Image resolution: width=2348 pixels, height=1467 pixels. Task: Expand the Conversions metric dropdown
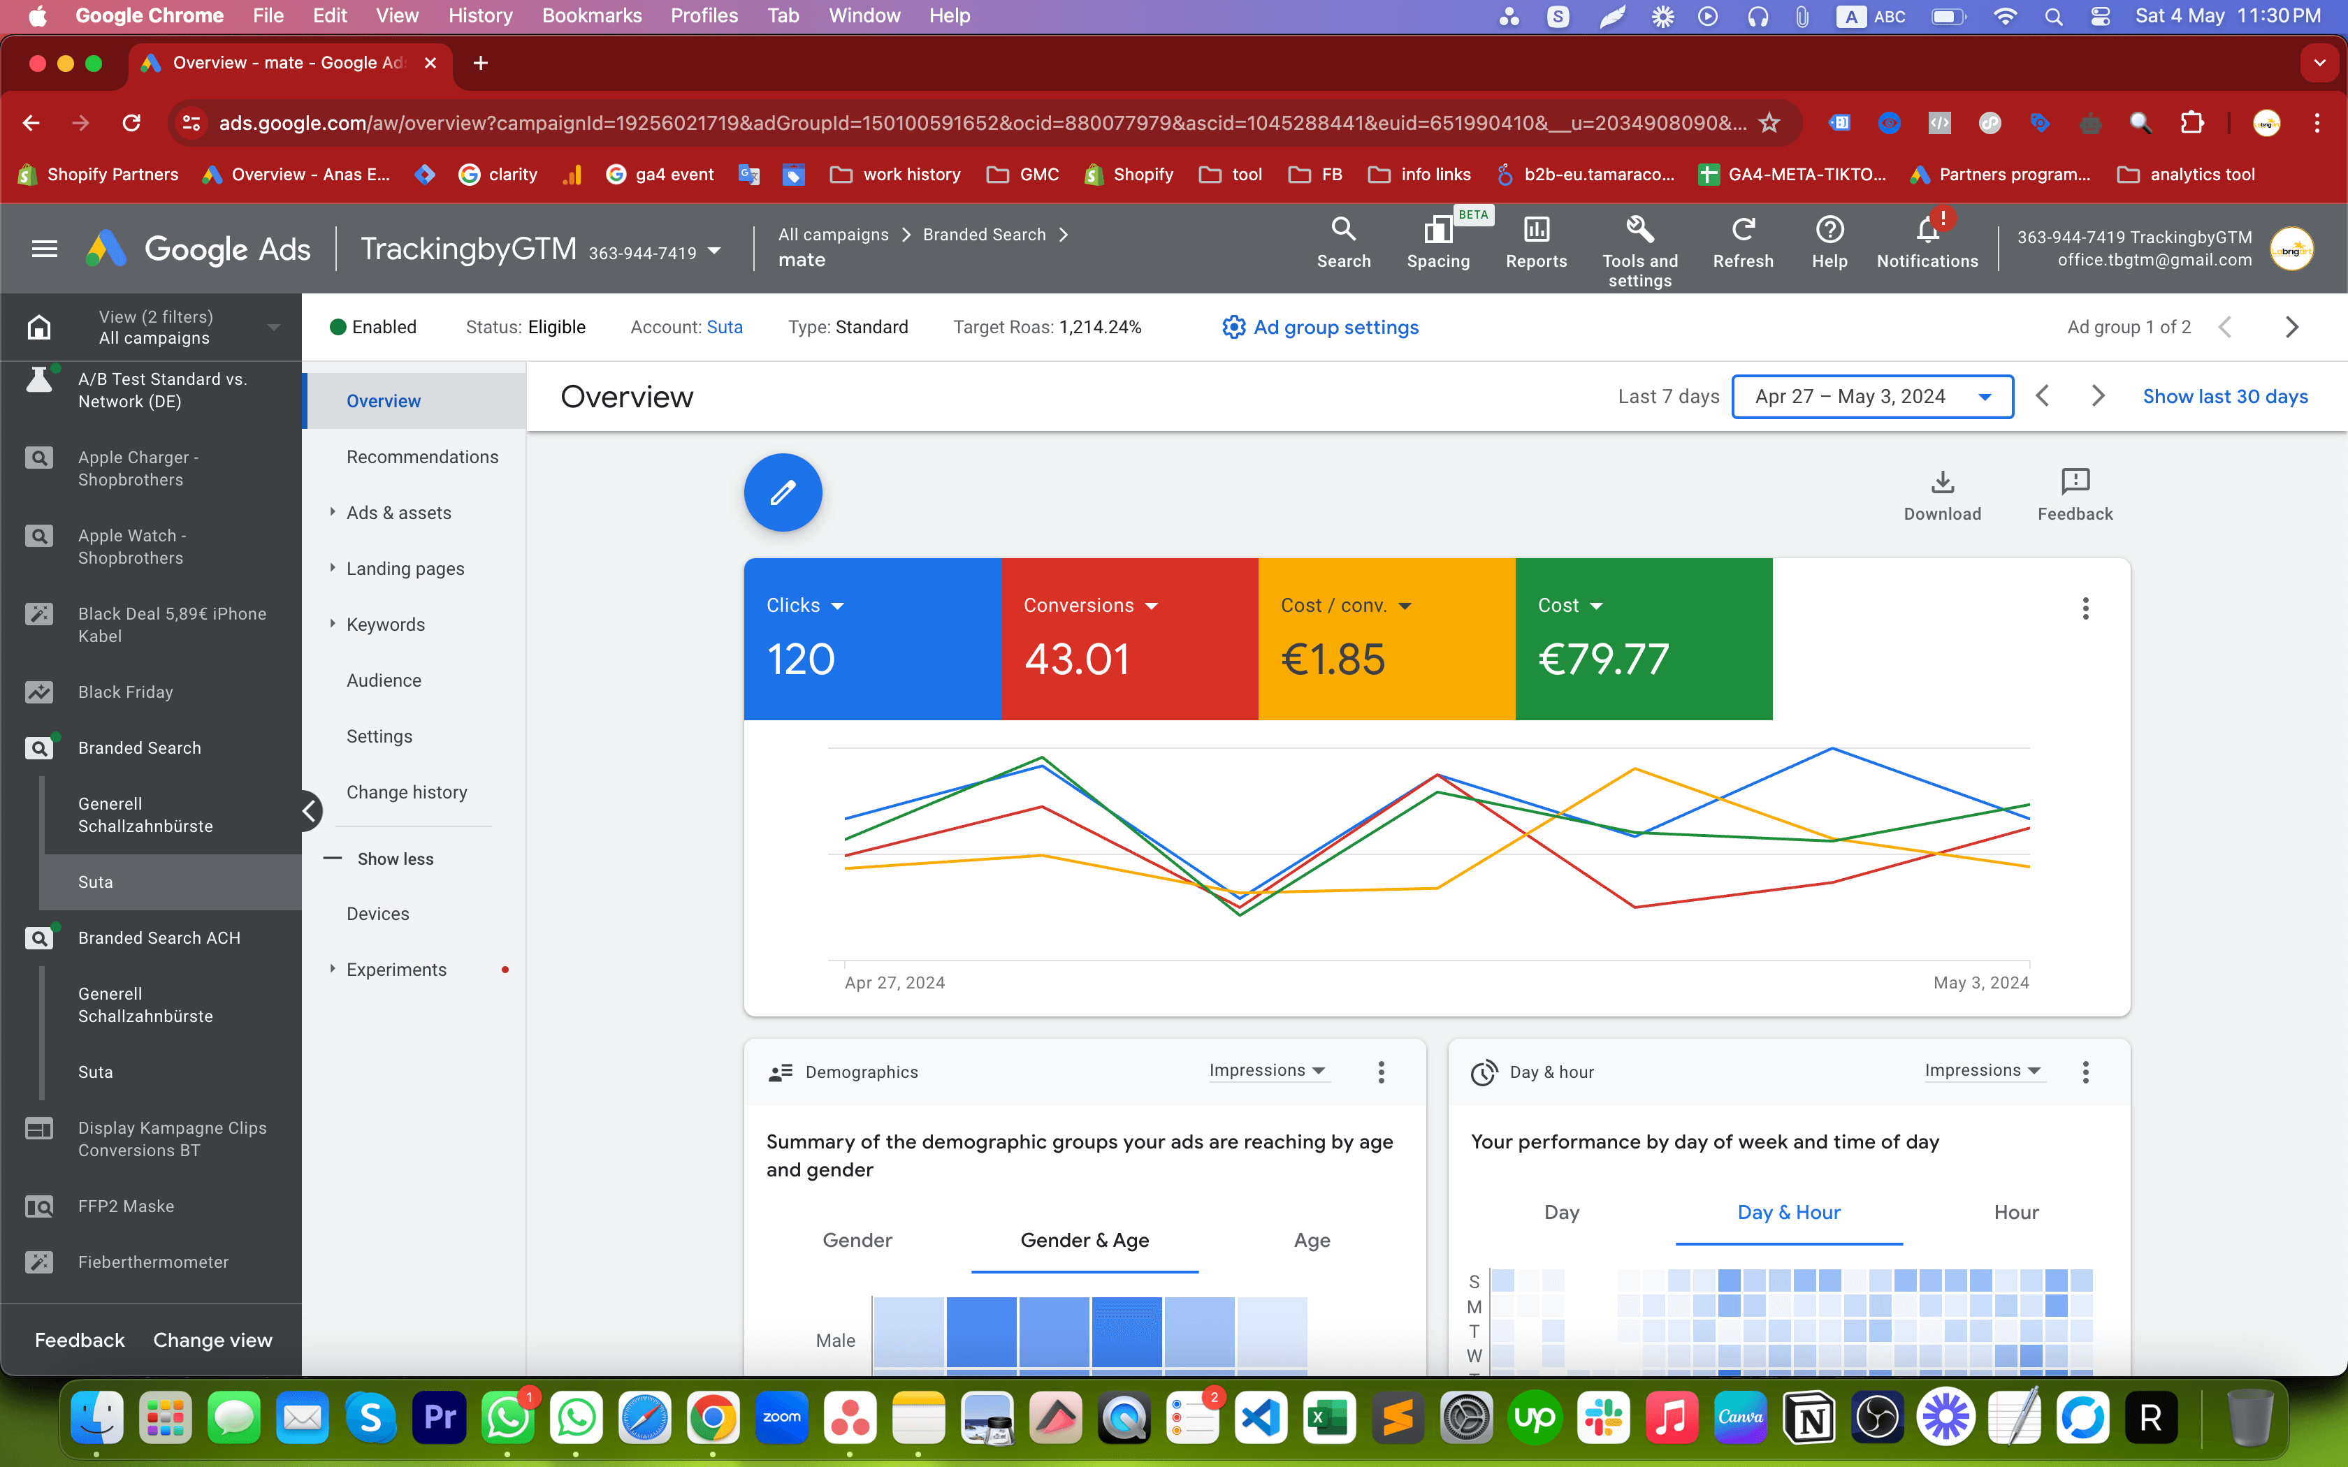[1154, 605]
